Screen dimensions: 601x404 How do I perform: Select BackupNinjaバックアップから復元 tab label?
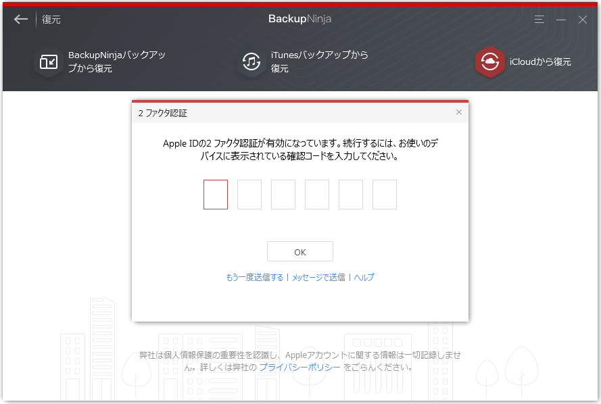click(x=117, y=61)
